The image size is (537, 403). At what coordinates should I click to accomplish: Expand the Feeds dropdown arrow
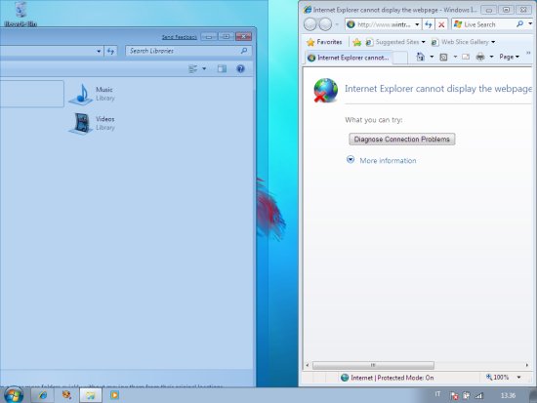pos(455,57)
